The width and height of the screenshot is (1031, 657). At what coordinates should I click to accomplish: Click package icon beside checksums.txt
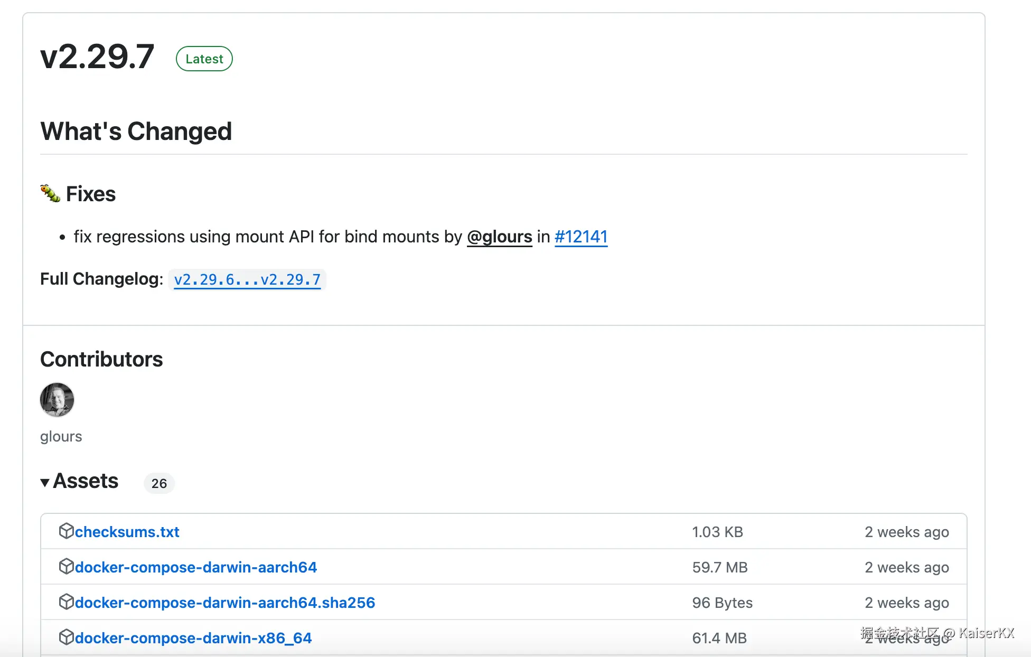click(66, 531)
